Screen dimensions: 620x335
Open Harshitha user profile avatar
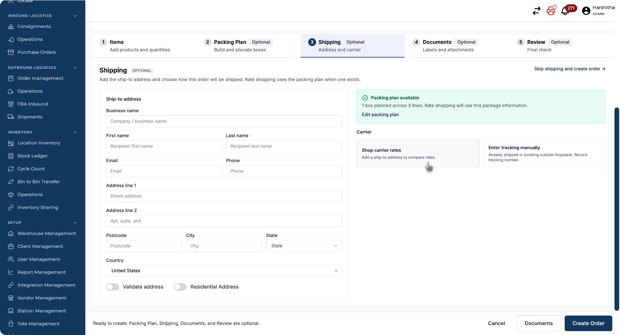tap(586, 11)
